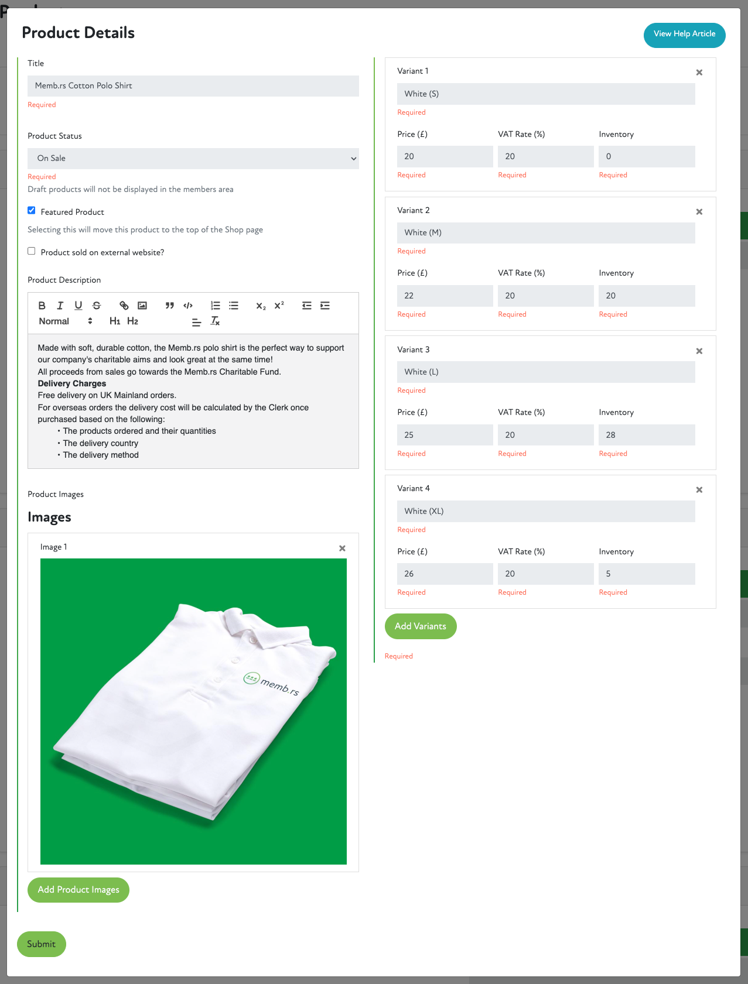
Task: Clear formatting in description editor
Action: pyautogui.click(x=215, y=321)
